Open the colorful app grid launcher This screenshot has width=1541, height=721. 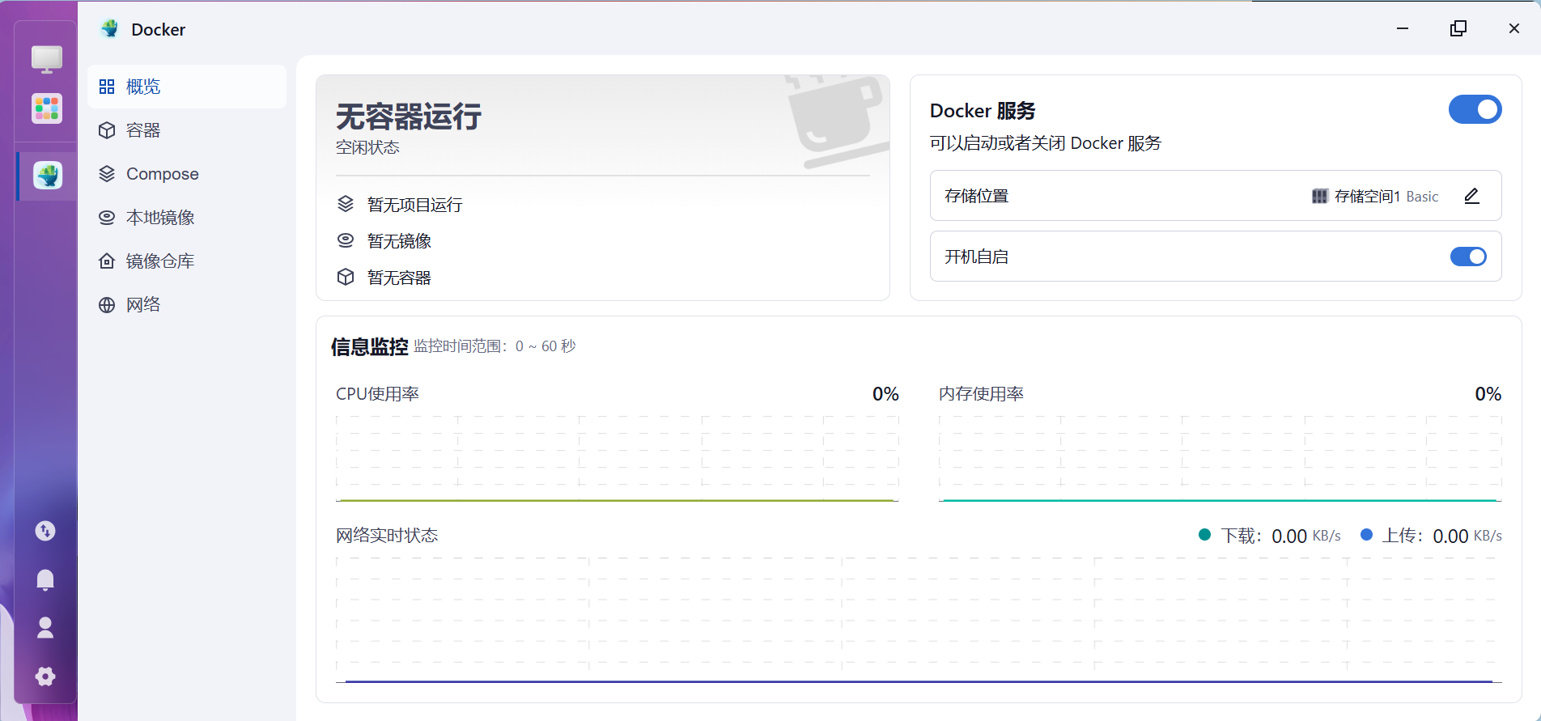[47, 108]
